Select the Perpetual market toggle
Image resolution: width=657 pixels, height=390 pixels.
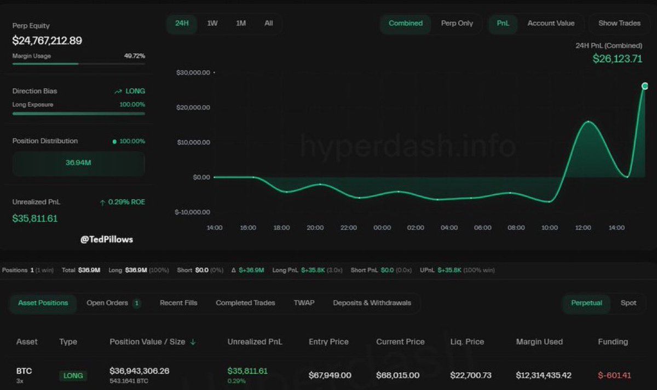coord(587,303)
